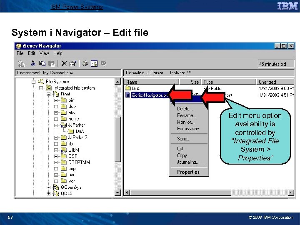
Task: Click the Root file system icon
Action: coord(56,94)
